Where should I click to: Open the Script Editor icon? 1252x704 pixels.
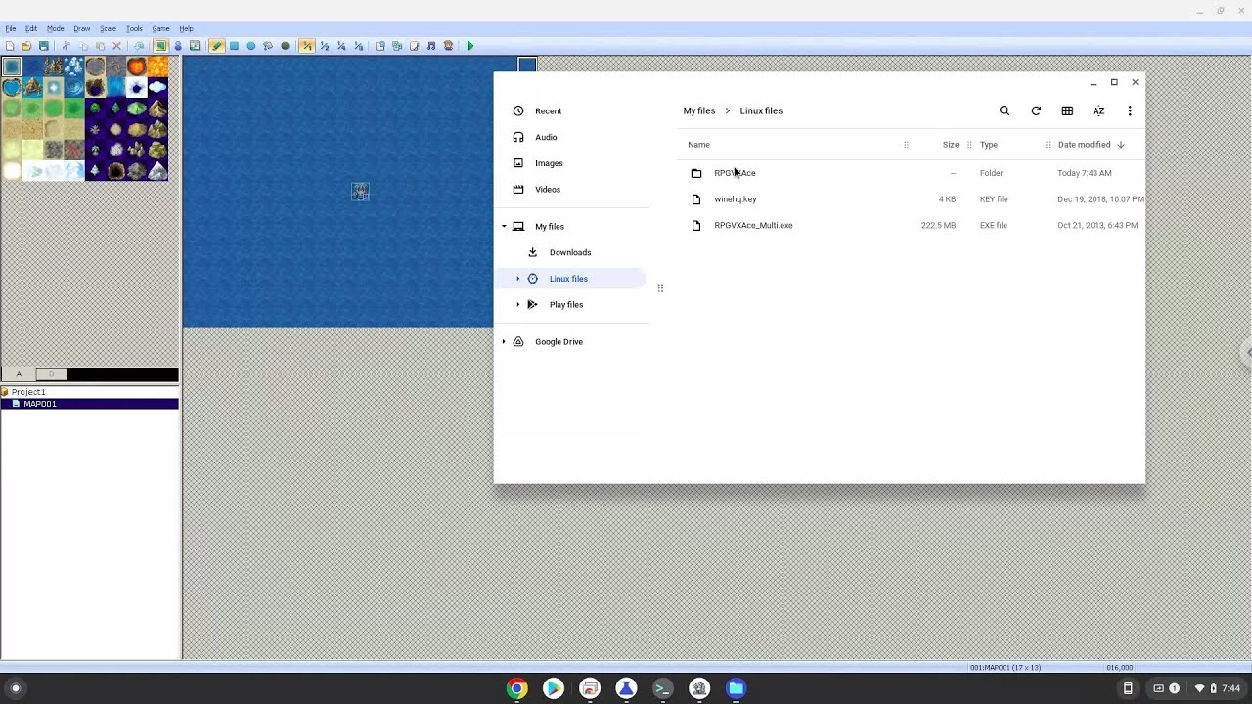pos(415,46)
